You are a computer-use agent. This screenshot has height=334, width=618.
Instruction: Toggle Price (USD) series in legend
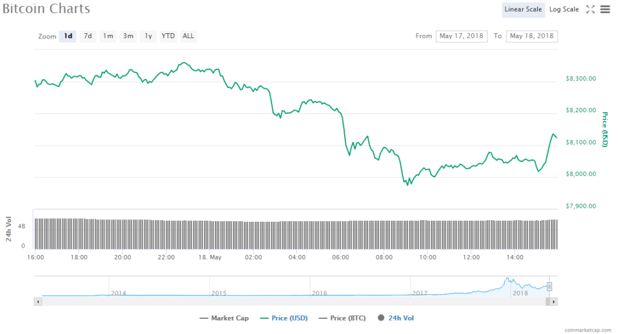pos(283,318)
